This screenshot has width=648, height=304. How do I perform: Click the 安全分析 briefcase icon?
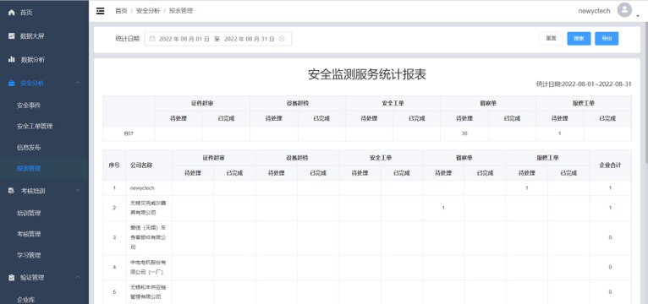coord(12,84)
